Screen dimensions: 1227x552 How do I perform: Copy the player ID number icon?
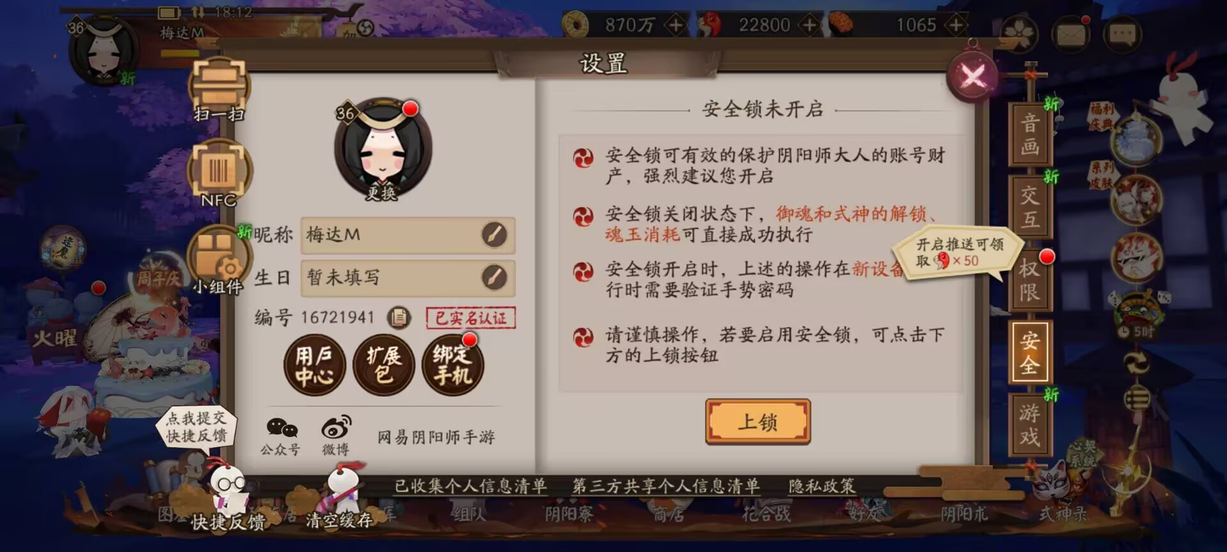pos(399,316)
